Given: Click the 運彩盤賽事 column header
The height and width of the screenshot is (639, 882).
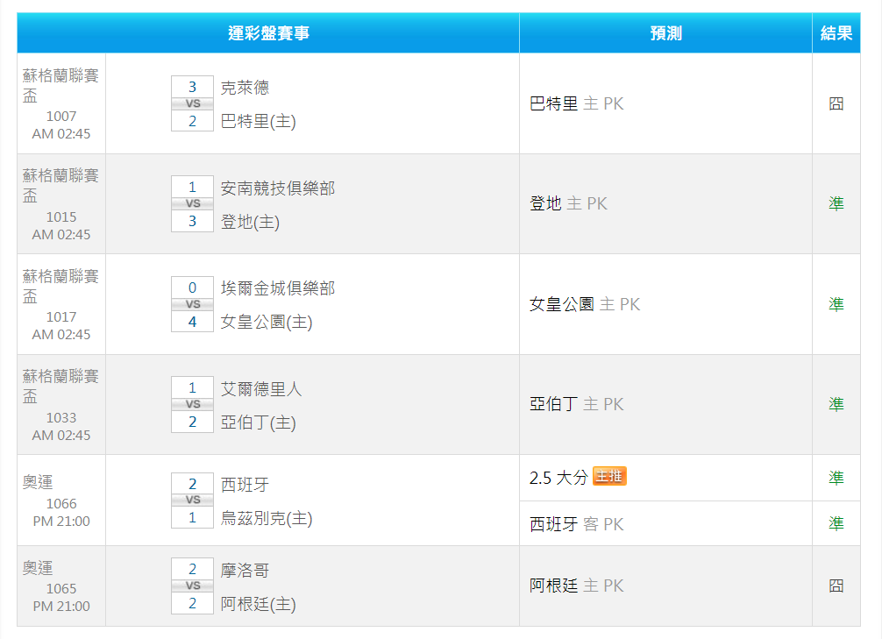Looking at the screenshot, I should (268, 33).
